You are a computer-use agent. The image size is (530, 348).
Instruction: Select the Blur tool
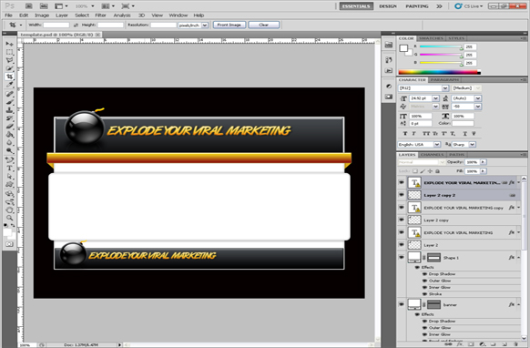(x=9, y=143)
